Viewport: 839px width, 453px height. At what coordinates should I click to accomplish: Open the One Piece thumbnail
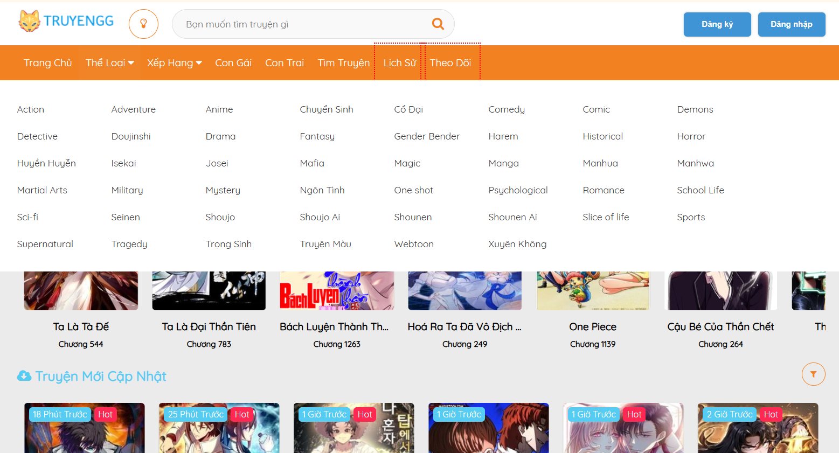(593, 291)
